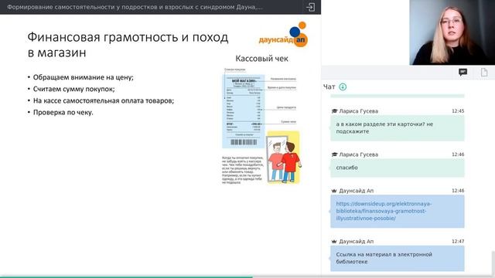Image resolution: width=495 pixels, height=278 pixels.
Task: Click the green playback progress bar at bottom
Action: point(126,276)
